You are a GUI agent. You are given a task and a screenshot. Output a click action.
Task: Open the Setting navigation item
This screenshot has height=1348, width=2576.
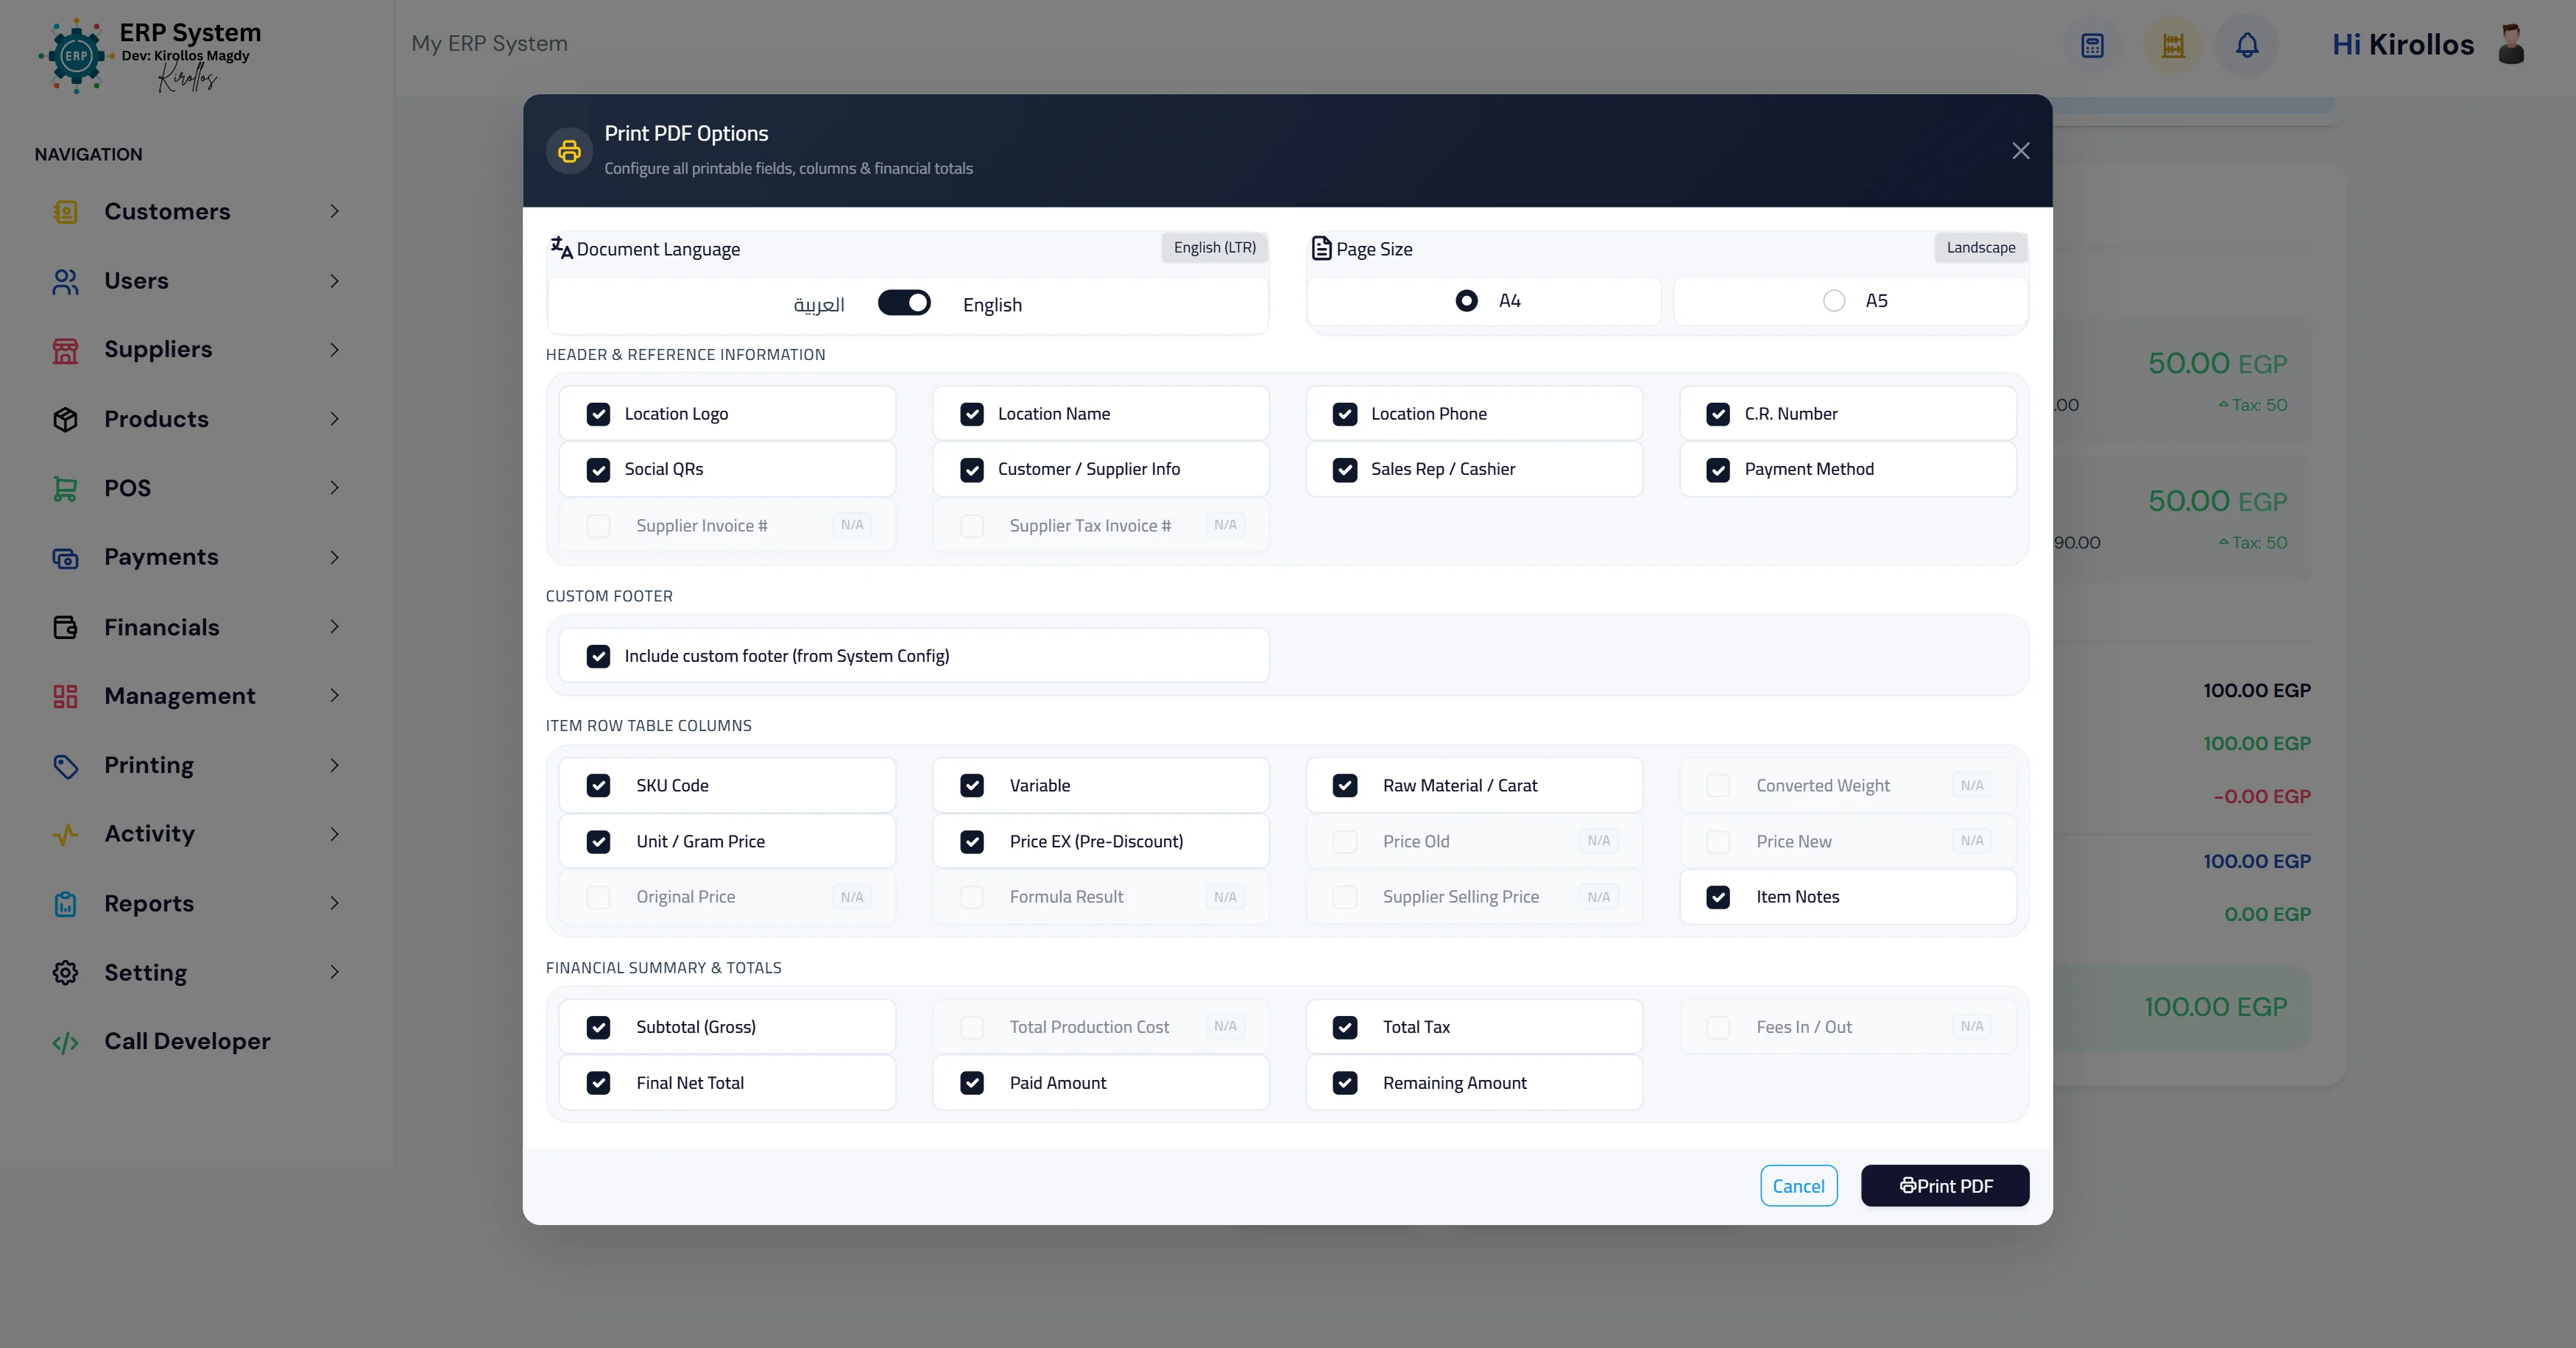(196, 973)
